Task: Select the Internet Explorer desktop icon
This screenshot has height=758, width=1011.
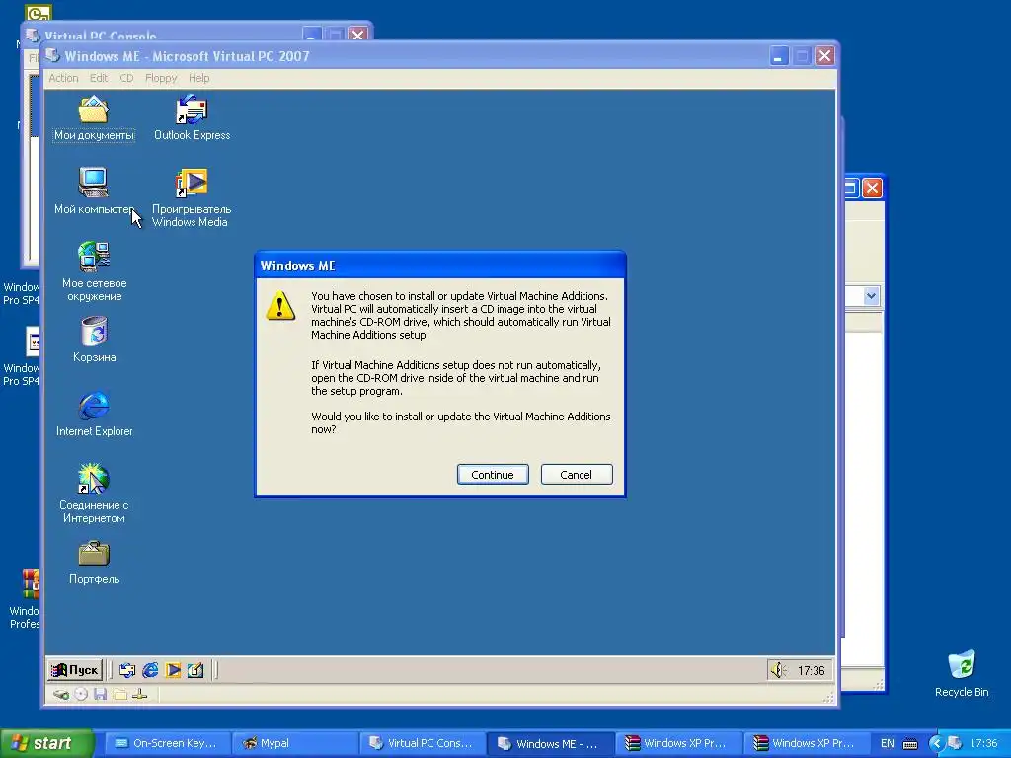Action: point(94,414)
